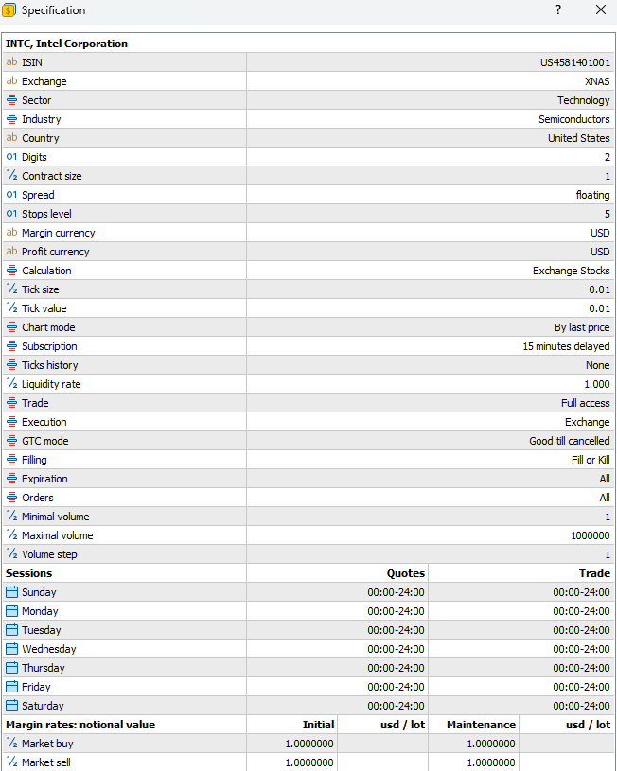Click the list icon beside Sector
Screen dimensions: 617x771
tap(11, 100)
